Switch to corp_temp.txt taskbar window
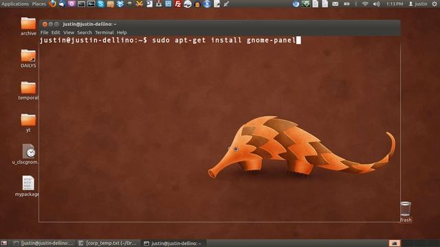 pyautogui.click(x=109, y=244)
